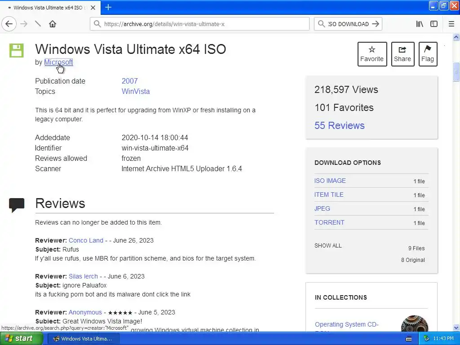Screen dimensions: 460x345
Task: Click 'Subject: ignore Paluafox' review line
Action: pyautogui.click(x=71, y=285)
